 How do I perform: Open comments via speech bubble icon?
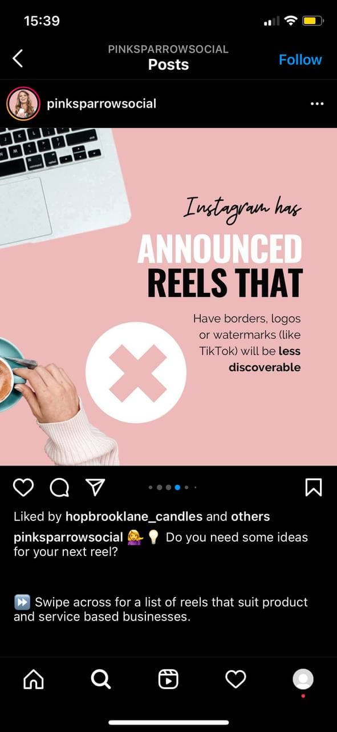59,487
